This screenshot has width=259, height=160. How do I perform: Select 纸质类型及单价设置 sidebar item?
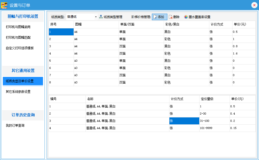pyautogui.click(x=20, y=81)
